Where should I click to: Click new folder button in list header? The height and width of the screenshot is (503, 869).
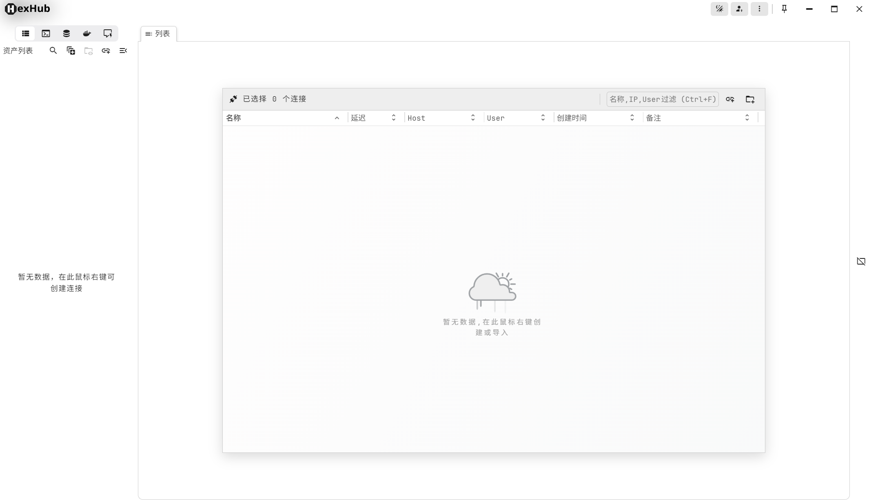(750, 99)
